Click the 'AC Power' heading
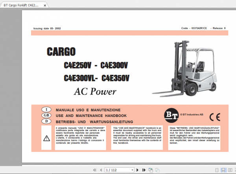 [x=95, y=91]
